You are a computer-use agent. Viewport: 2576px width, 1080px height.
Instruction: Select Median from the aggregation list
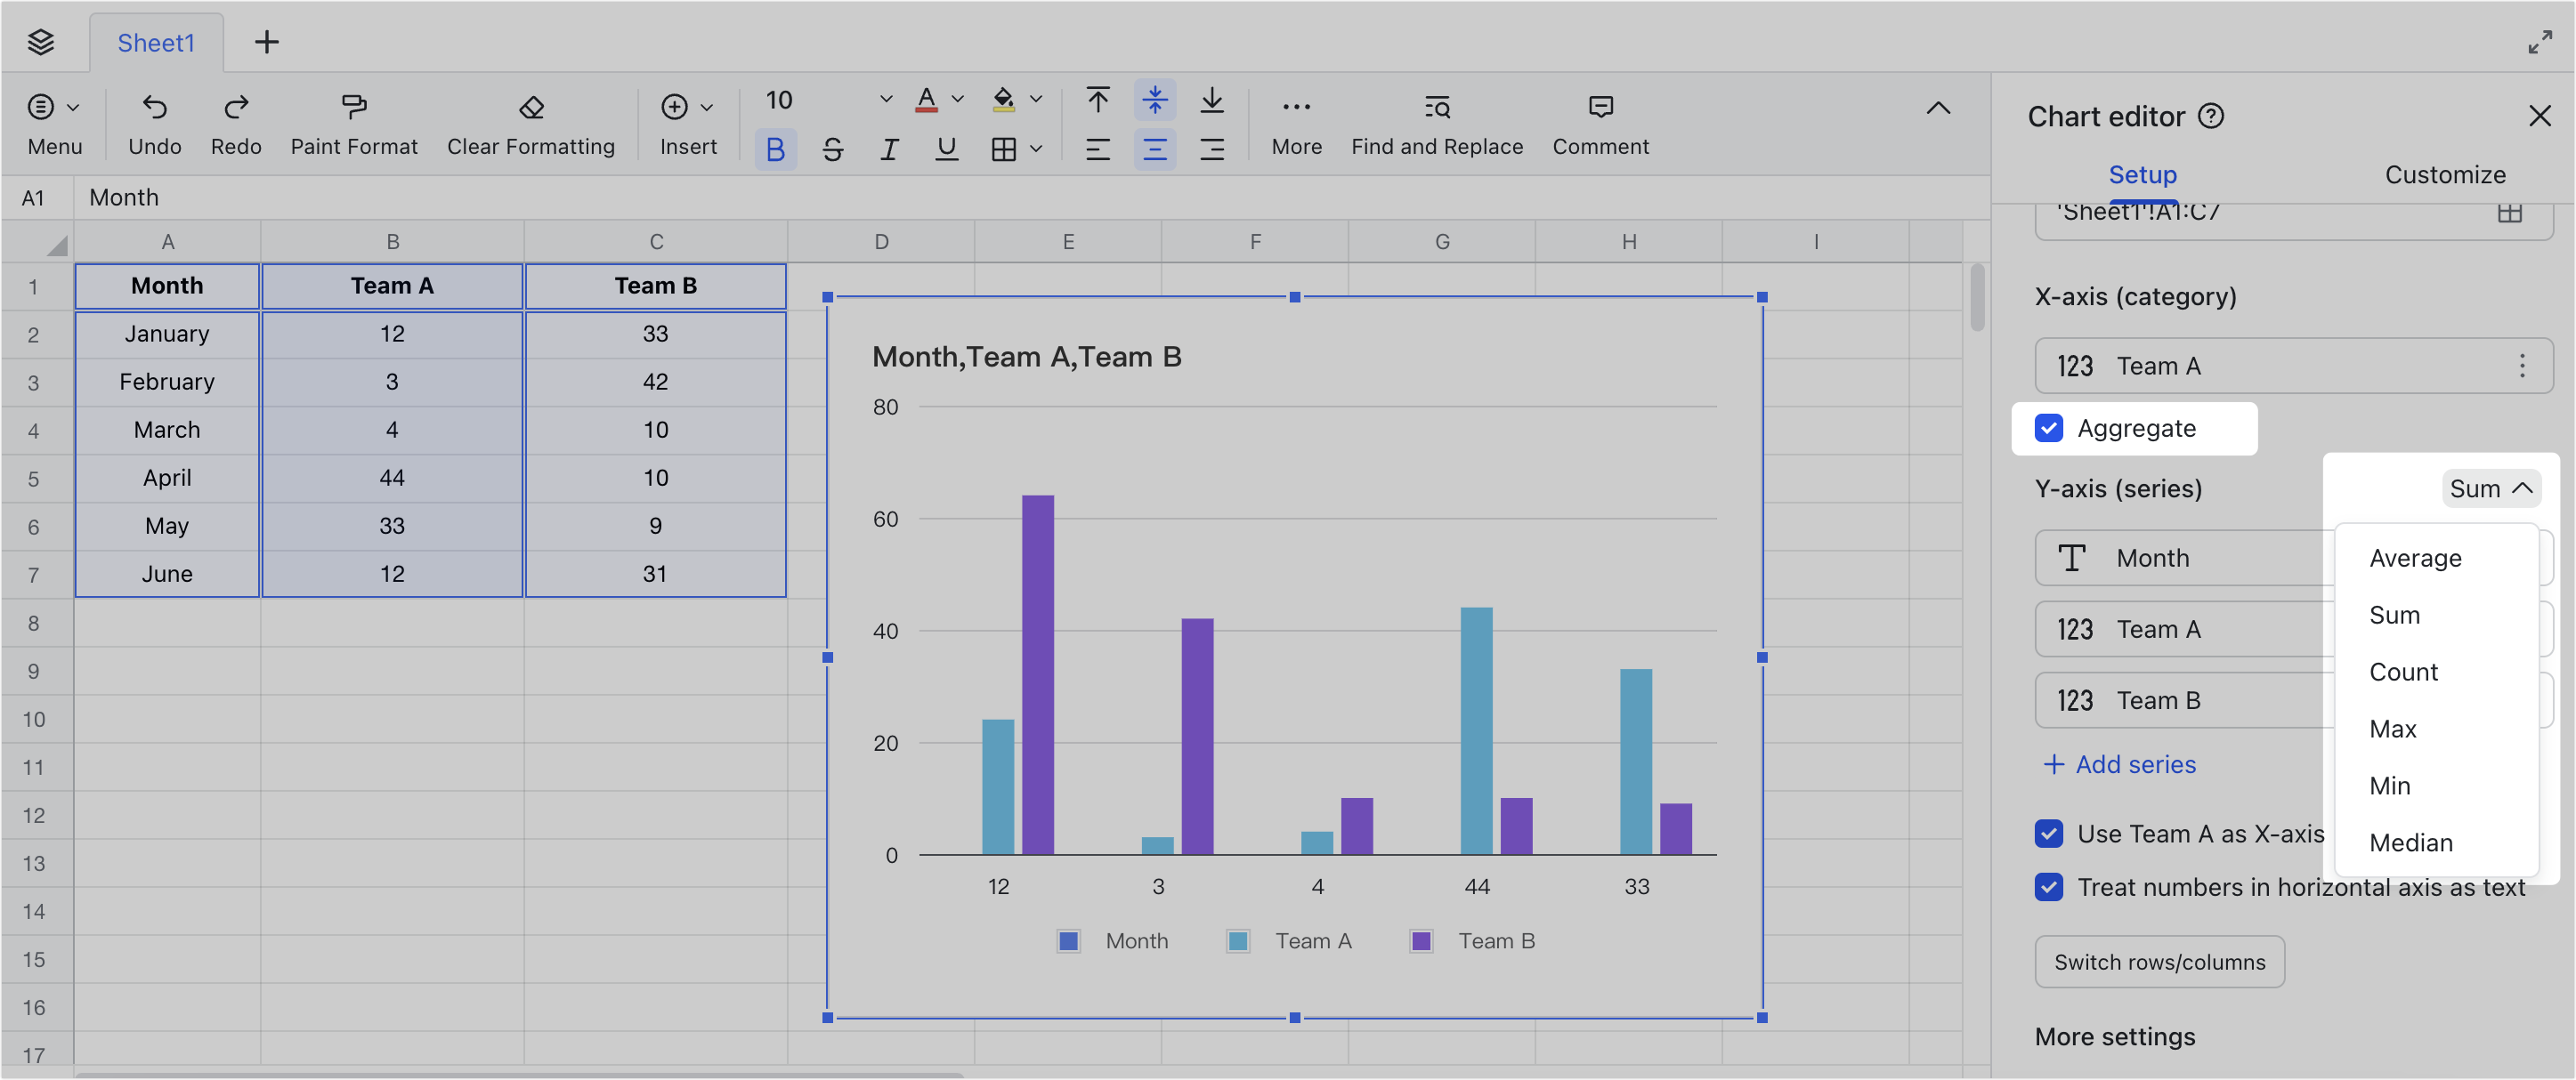(2411, 842)
